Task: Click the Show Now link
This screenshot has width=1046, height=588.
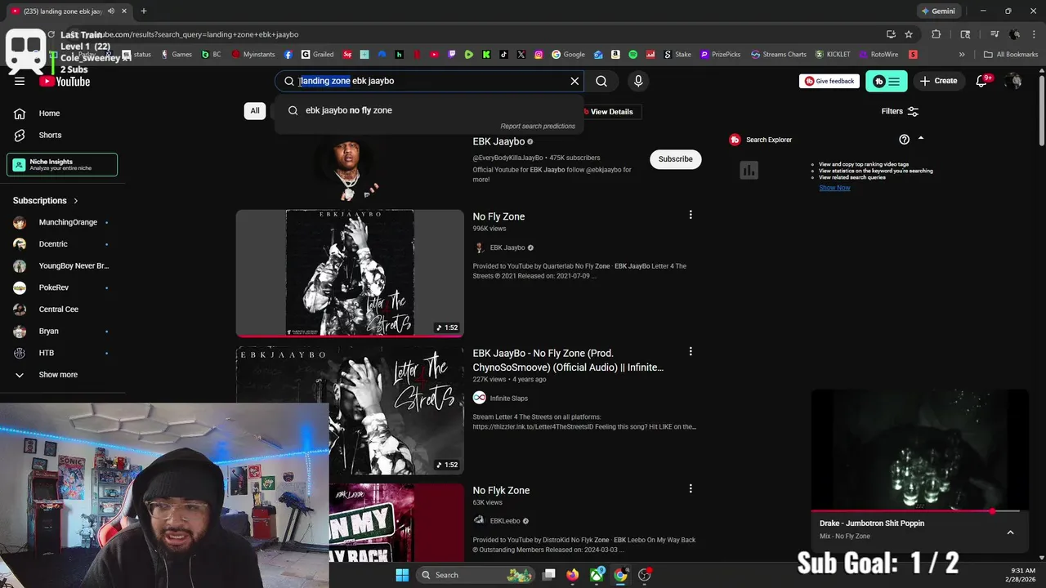Action: coord(834,188)
